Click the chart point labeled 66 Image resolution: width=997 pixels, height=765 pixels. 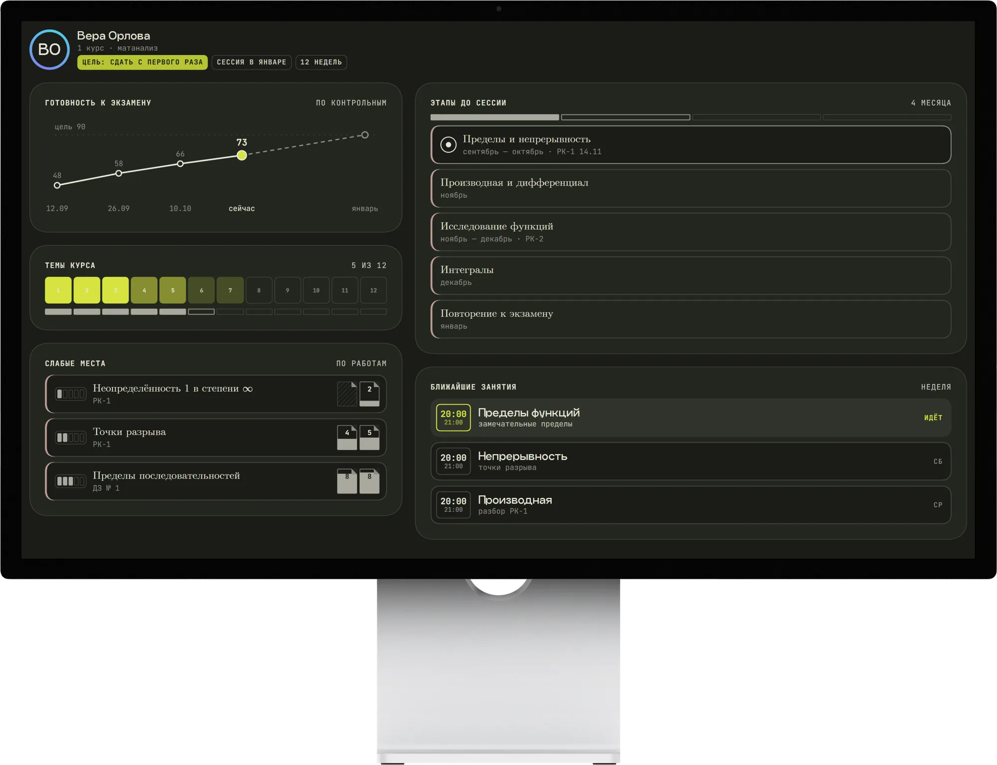point(180,163)
